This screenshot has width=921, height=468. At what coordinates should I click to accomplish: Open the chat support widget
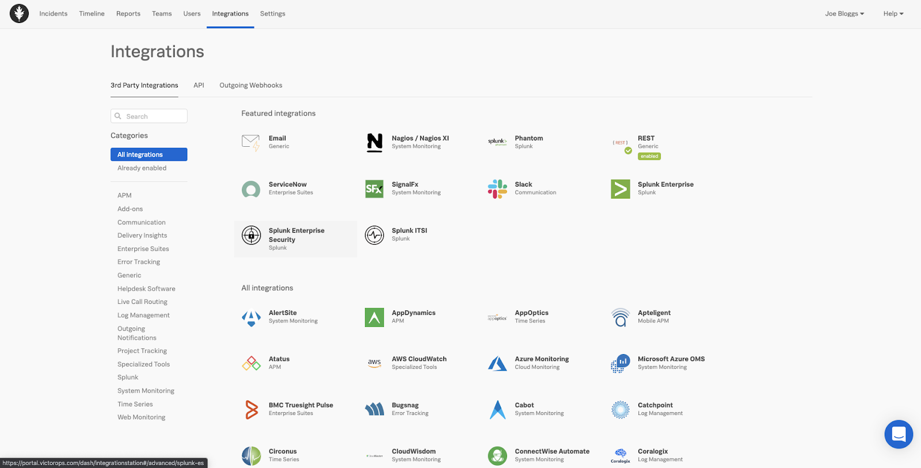coord(899,434)
